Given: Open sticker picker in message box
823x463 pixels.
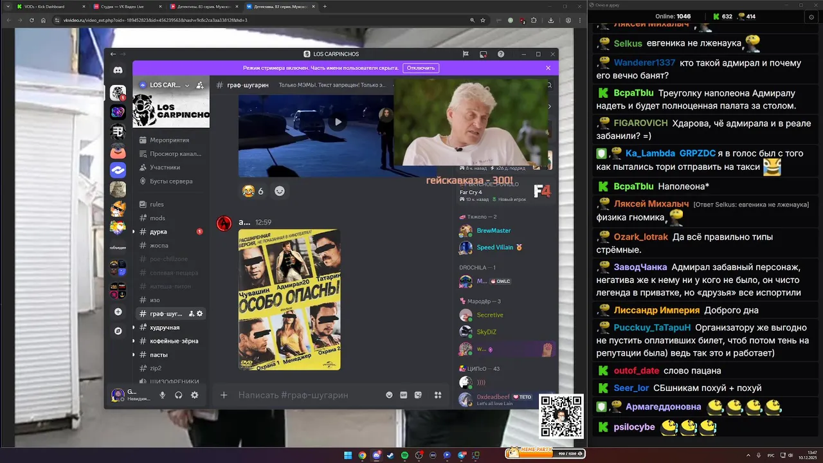Looking at the screenshot, I should (418, 395).
